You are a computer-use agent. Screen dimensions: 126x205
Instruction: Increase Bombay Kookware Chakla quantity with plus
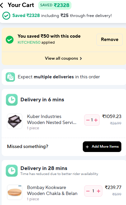(x=98, y=191)
